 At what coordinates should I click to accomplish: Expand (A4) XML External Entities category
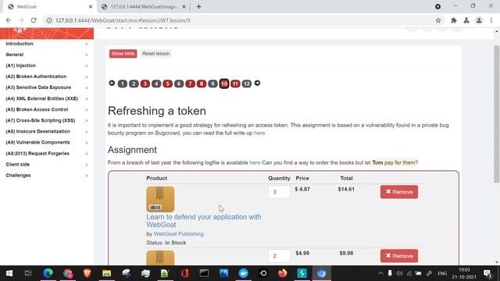(x=47, y=99)
